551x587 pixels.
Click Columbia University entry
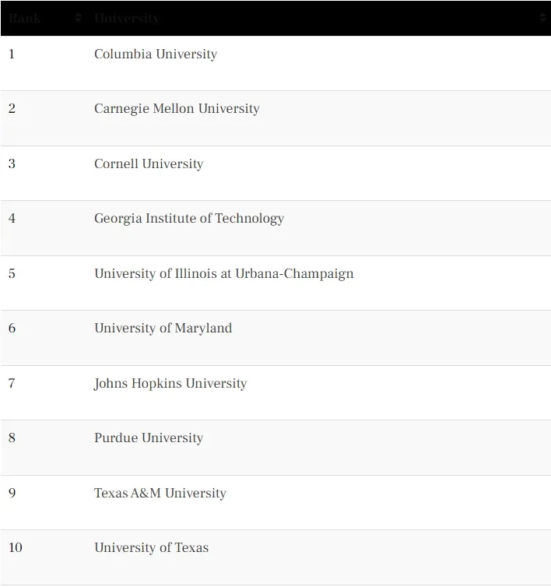pyautogui.click(x=156, y=54)
